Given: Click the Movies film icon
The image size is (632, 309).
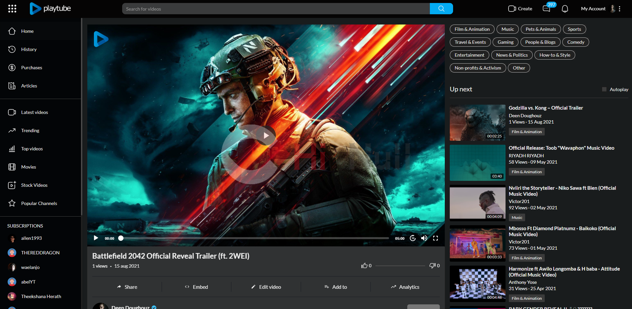Looking at the screenshot, I should 12,167.
